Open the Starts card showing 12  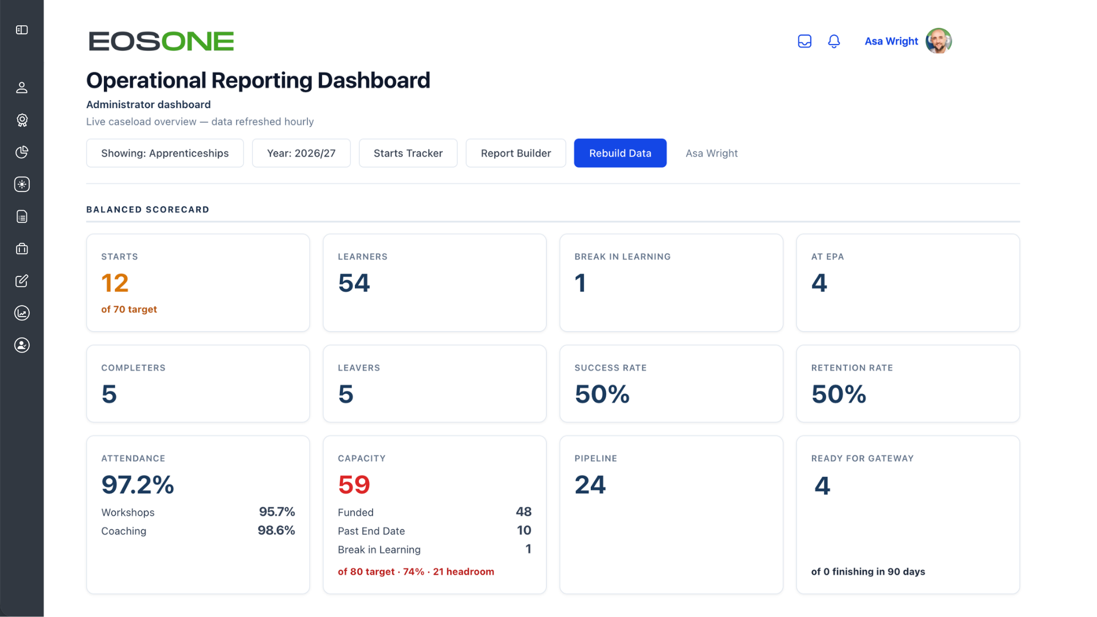pos(198,283)
